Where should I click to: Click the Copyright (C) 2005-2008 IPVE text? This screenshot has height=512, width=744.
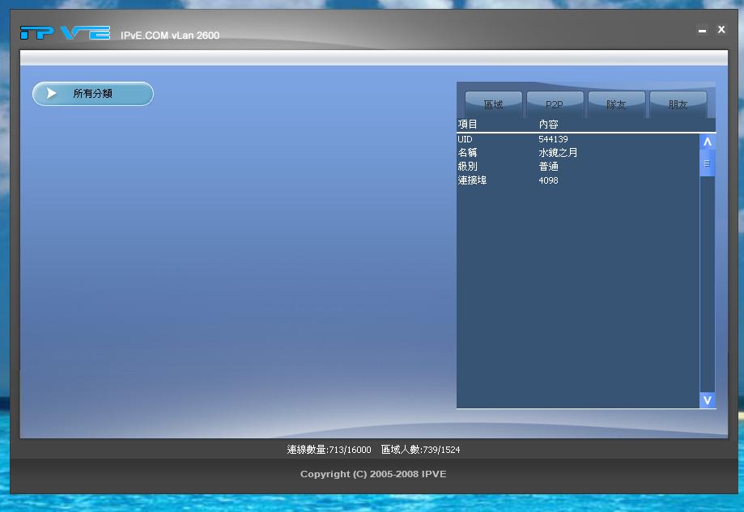[373, 474]
